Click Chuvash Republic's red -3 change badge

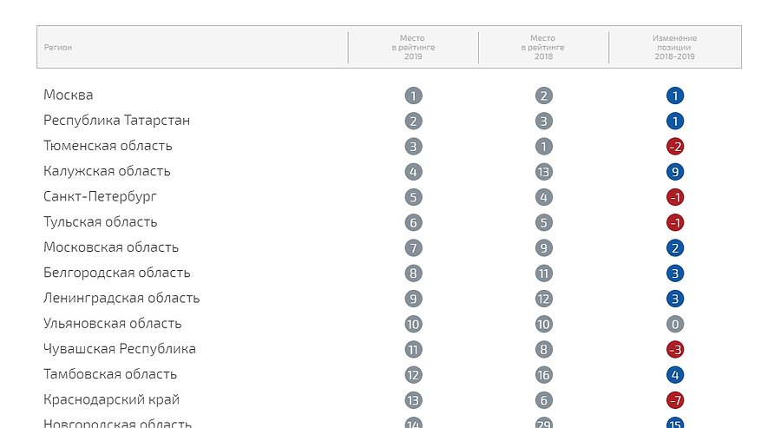(675, 349)
